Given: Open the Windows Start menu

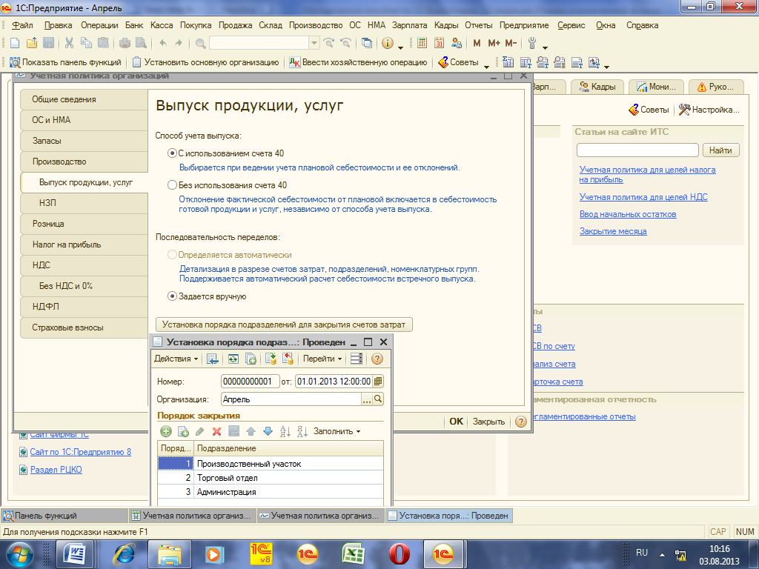Looking at the screenshot, I should tap(19, 554).
